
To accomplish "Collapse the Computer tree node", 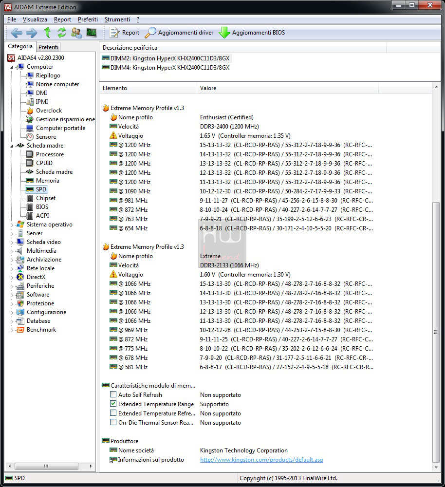I will [x=12, y=67].
